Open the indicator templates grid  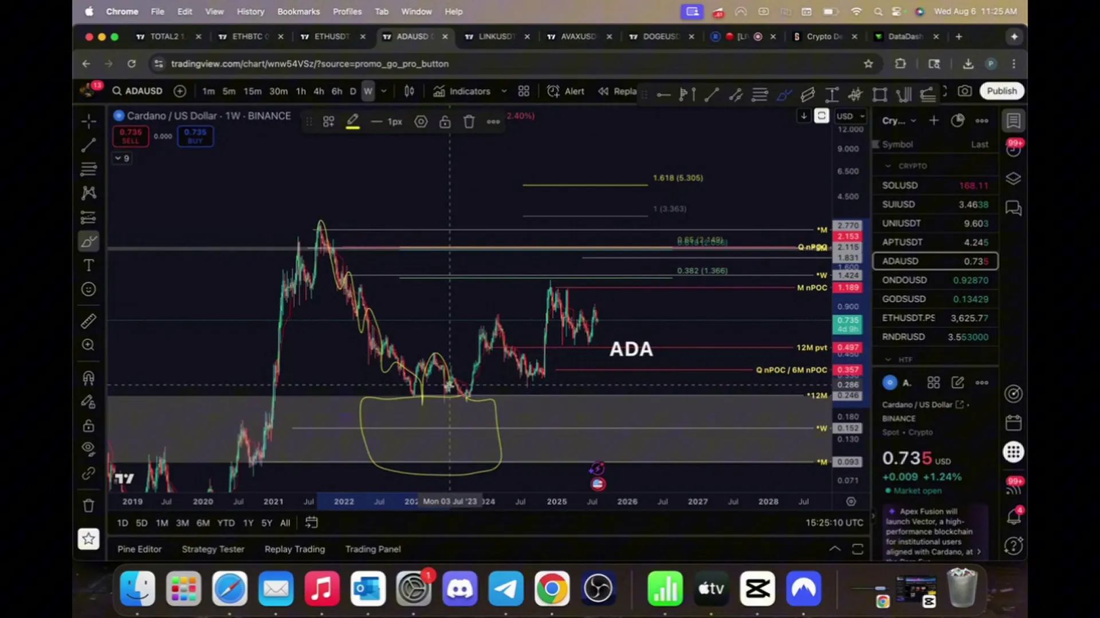tap(524, 91)
